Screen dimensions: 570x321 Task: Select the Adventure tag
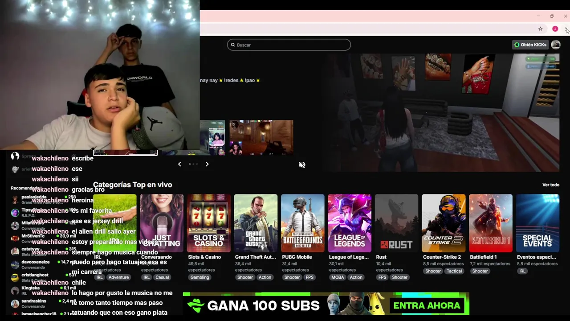tap(118, 277)
